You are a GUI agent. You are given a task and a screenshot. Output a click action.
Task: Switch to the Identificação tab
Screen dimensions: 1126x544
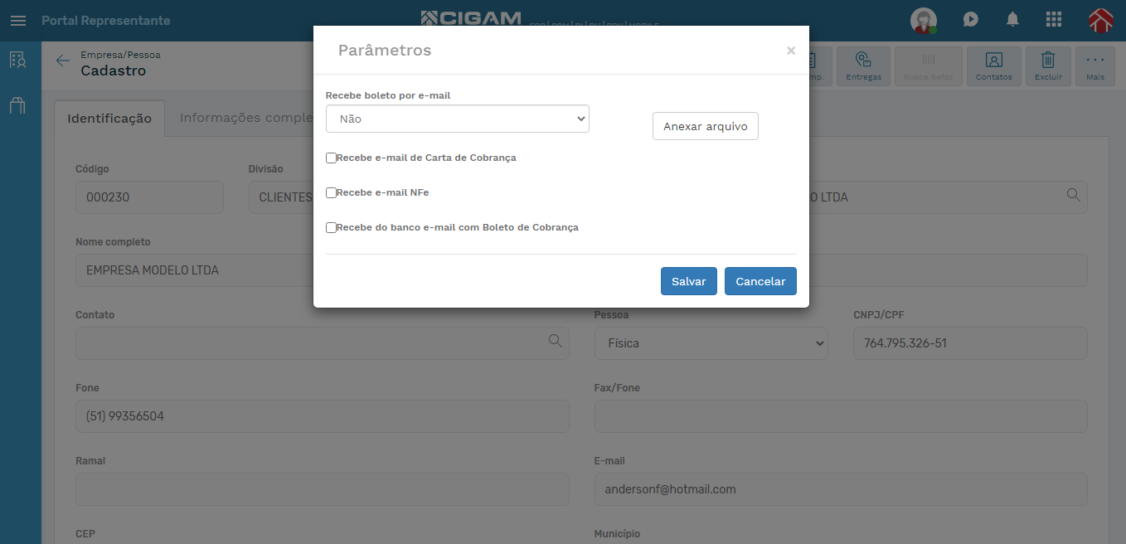[109, 119]
